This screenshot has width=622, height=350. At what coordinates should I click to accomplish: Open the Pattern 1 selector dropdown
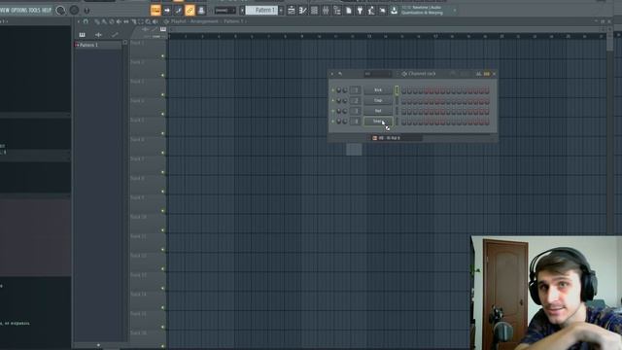(261, 11)
